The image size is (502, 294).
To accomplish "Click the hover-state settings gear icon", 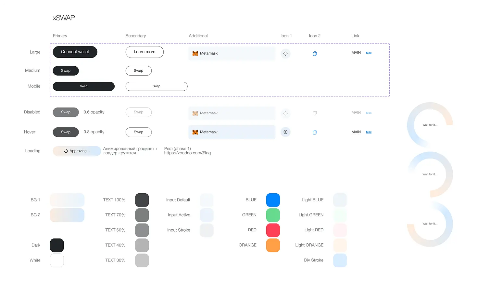I will [285, 132].
